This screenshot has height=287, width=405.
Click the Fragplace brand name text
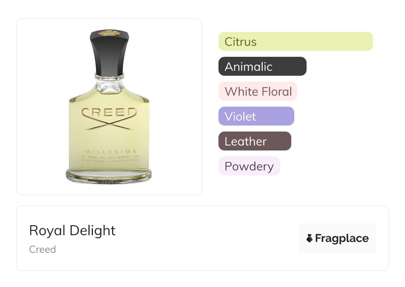click(x=342, y=238)
